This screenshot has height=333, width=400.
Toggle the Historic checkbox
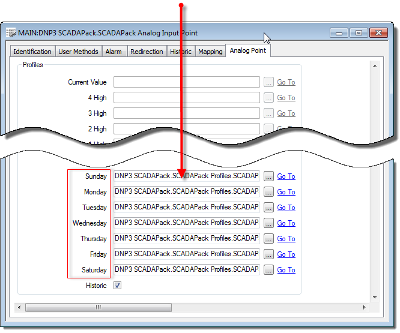[x=118, y=286]
